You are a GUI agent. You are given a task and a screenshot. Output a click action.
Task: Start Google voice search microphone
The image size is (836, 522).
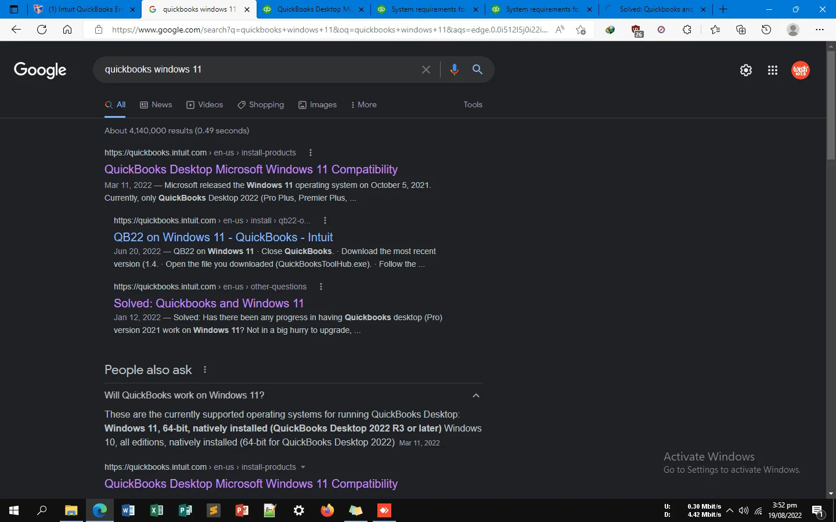[x=455, y=70]
